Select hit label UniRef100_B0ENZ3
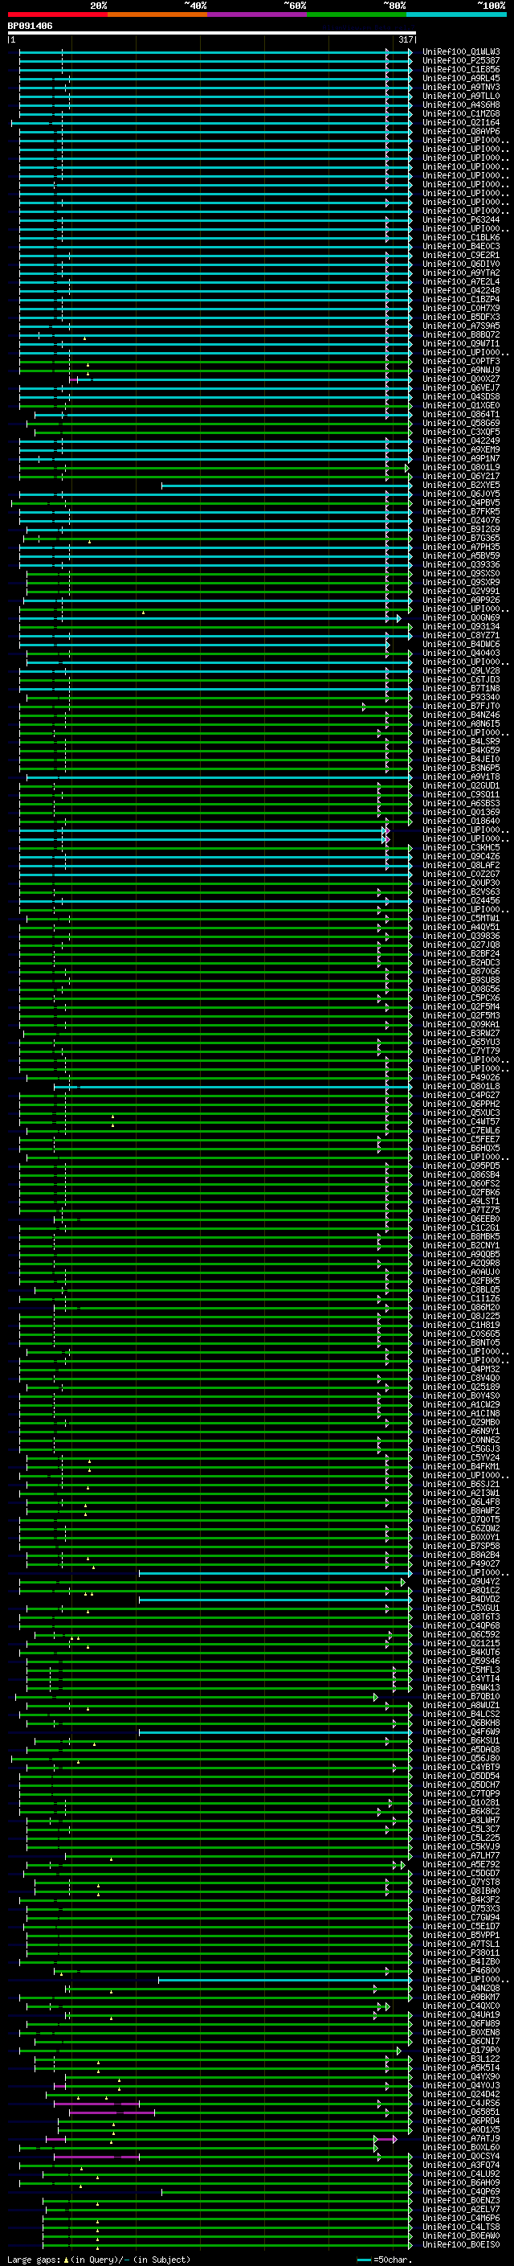The image size is (514, 2266). [x=461, y=2200]
